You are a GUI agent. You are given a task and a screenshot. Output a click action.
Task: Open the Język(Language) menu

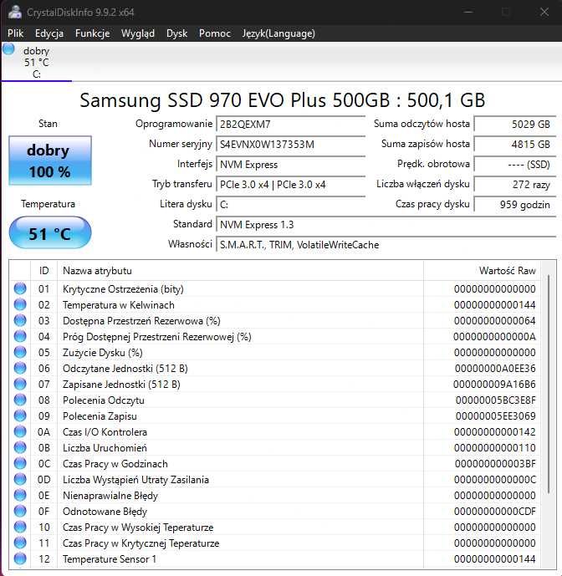coord(278,33)
